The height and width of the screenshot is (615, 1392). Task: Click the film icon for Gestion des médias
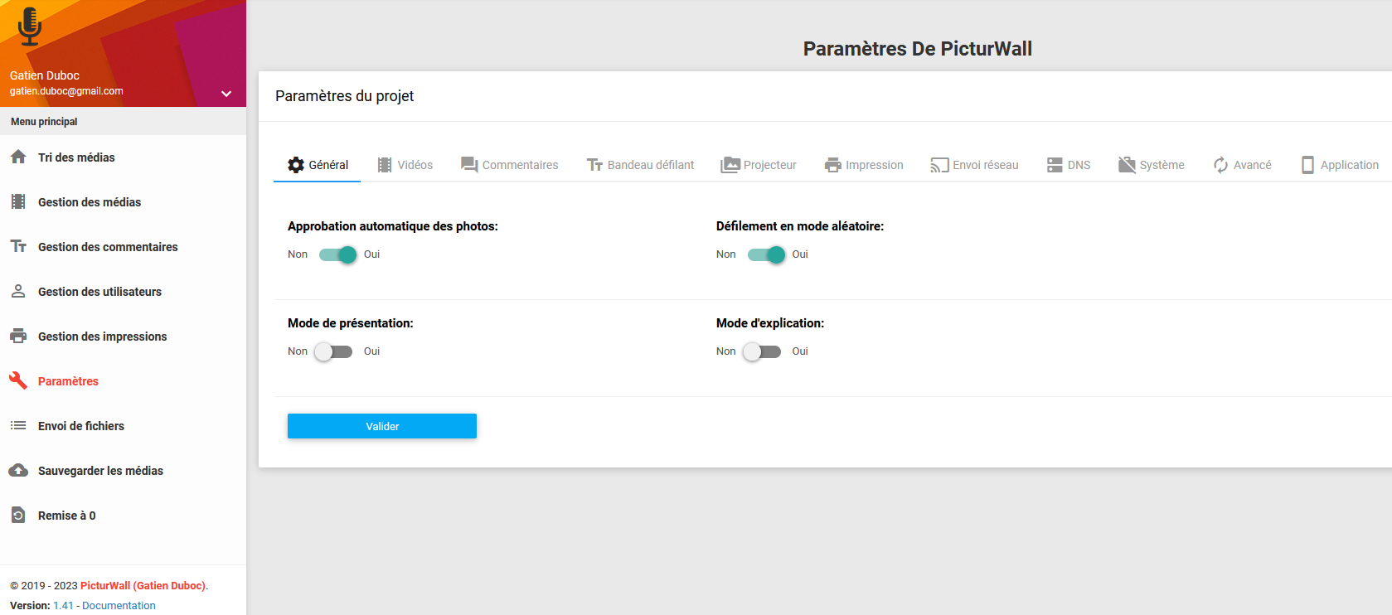18,201
